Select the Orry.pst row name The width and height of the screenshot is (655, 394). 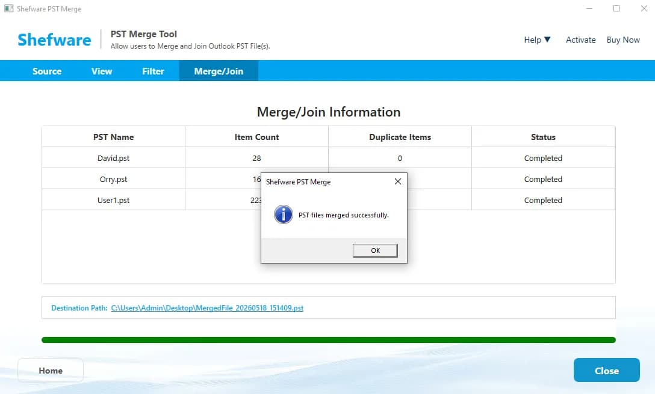click(113, 179)
